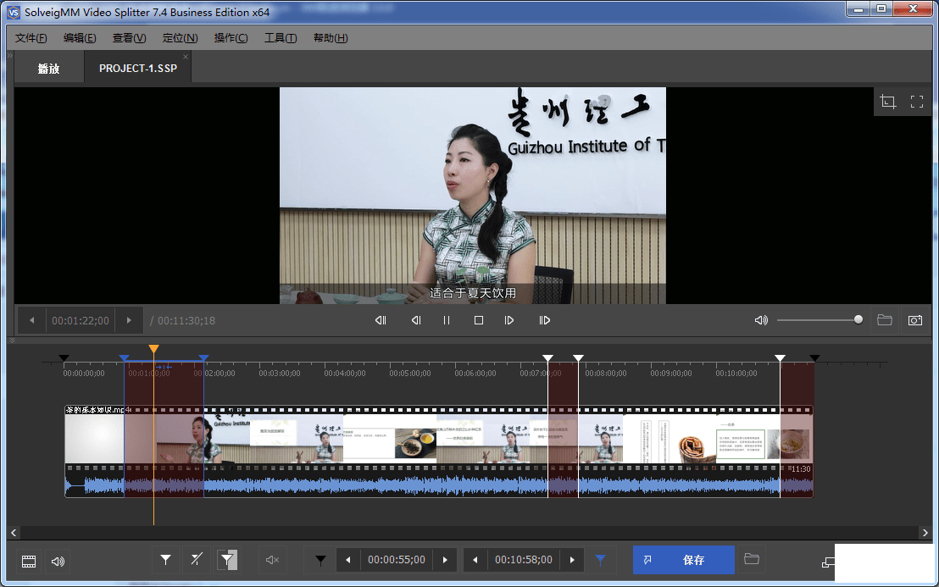This screenshot has width=939, height=587.
Task: Toggle mute fragment audio icon
Action: pos(273,560)
